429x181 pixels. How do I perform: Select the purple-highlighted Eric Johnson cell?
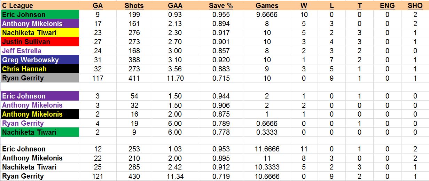click(x=40, y=96)
